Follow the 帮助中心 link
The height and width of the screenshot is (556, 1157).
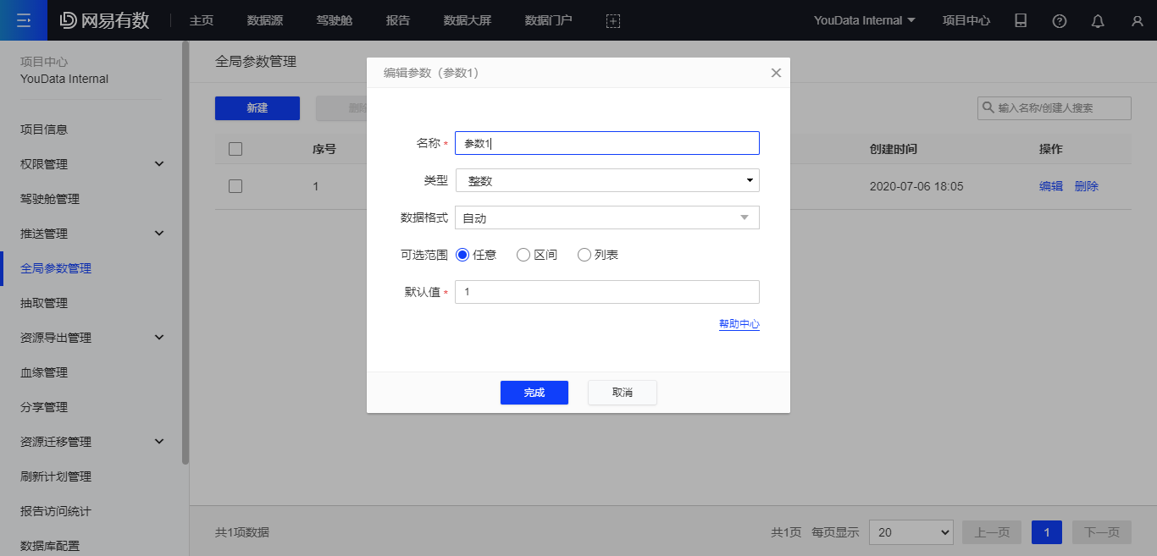739,324
